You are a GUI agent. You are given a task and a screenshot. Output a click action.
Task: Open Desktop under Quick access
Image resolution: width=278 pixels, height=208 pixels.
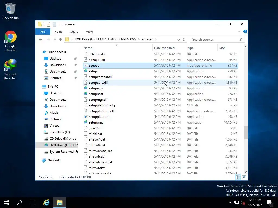[55, 58]
